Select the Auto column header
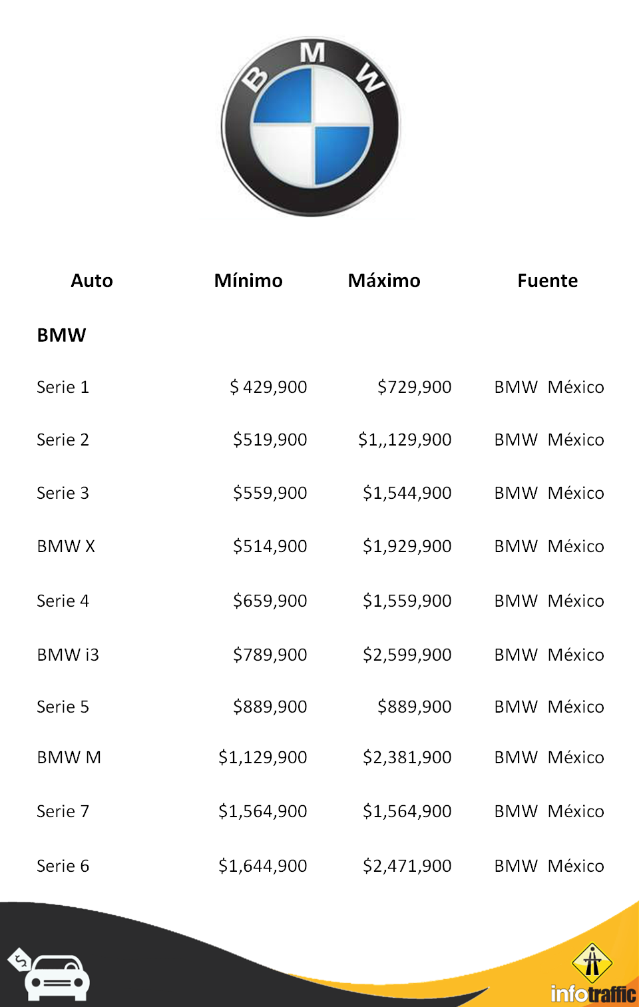This screenshot has width=639, height=1007. (x=92, y=281)
